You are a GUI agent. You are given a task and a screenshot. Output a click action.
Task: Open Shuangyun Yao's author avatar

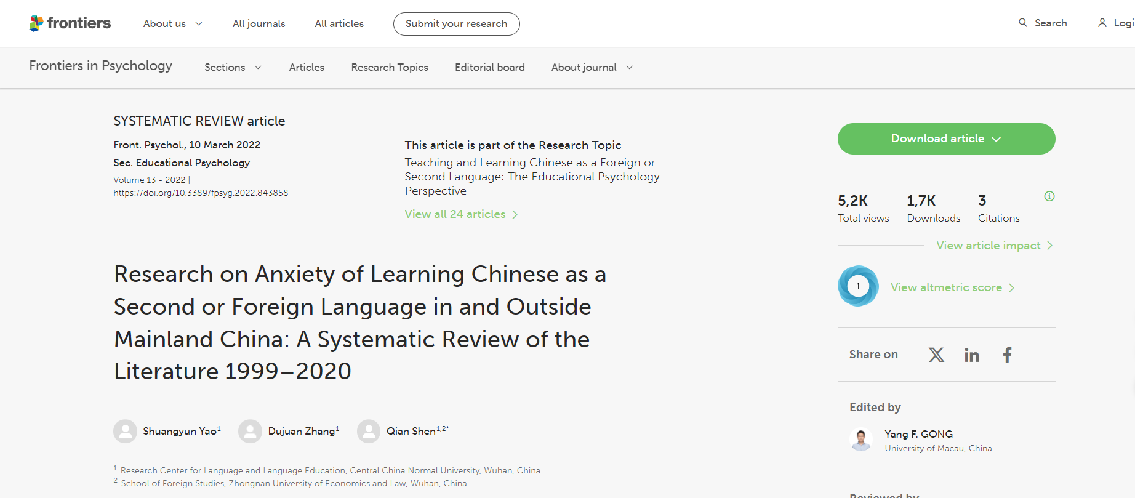(x=126, y=432)
